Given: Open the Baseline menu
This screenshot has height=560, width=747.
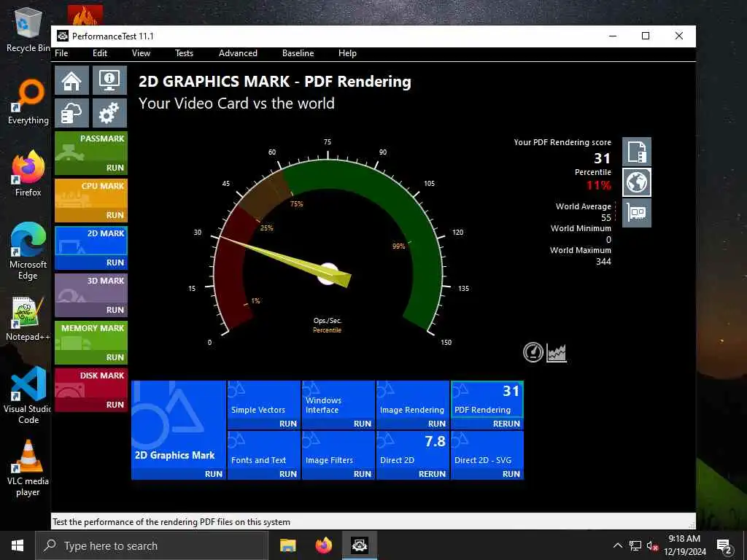Looking at the screenshot, I should [298, 53].
